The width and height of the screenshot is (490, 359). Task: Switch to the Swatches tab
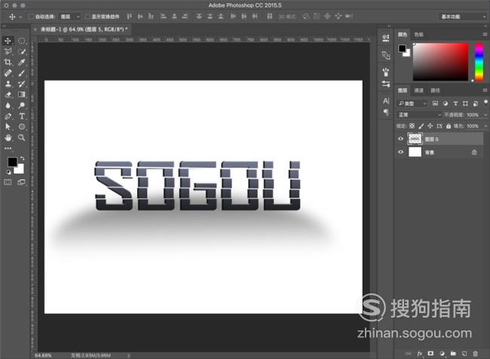(x=418, y=35)
